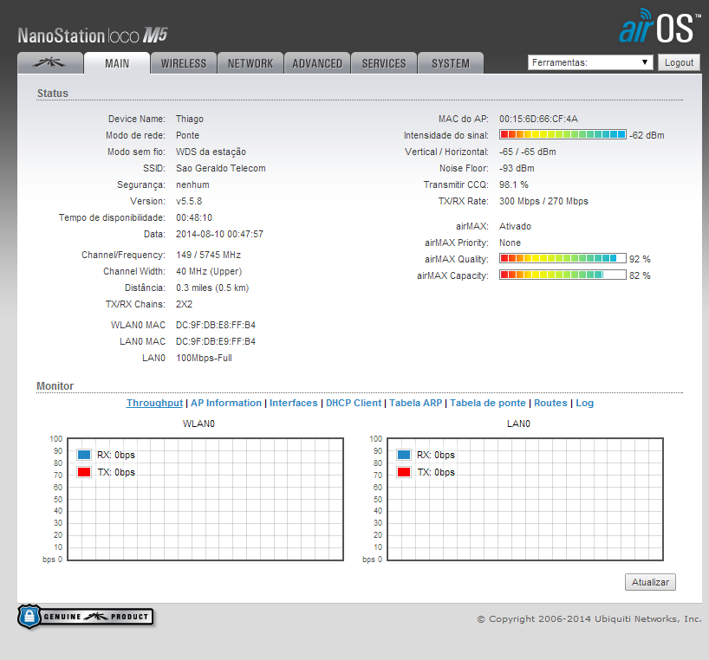Click the frequency value 149 / 5745 MHz
The width and height of the screenshot is (709, 660).
click(x=208, y=255)
